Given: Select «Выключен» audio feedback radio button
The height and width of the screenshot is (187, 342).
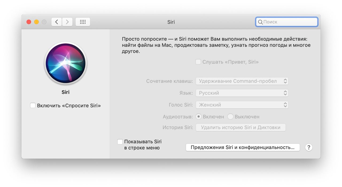Looking at the screenshot, I should 230,117.
